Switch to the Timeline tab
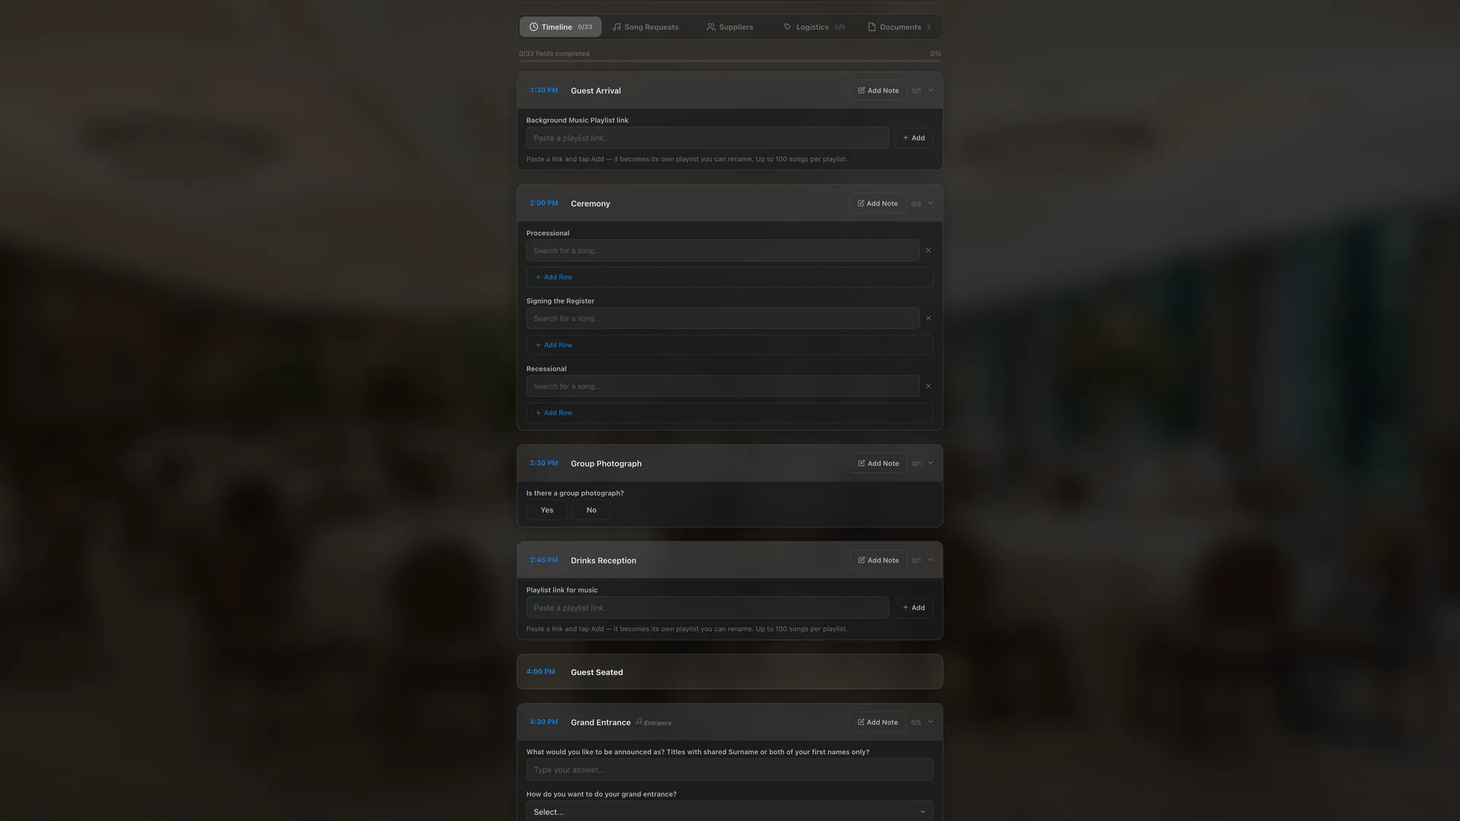The height and width of the screenshot is (821, 1460). point(561,27)
